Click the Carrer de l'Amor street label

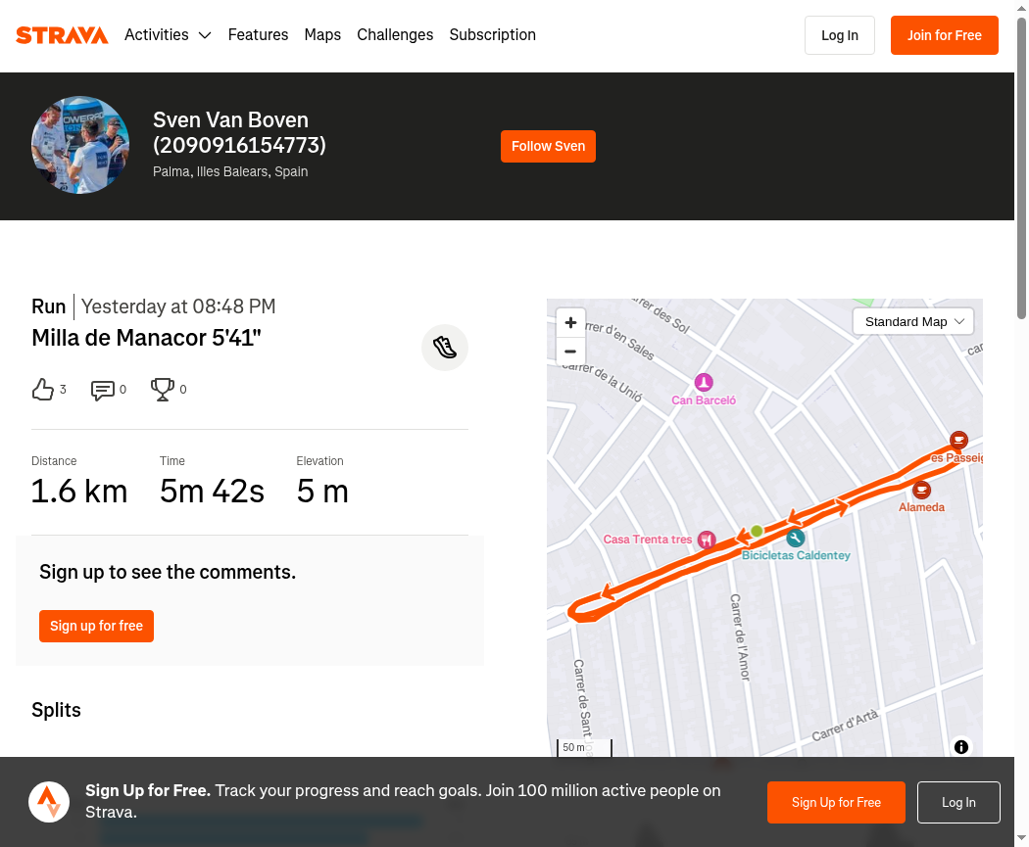[x=740, y=637]
